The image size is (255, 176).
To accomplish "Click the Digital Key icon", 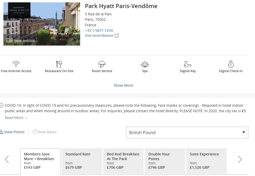I will (188, 64).
